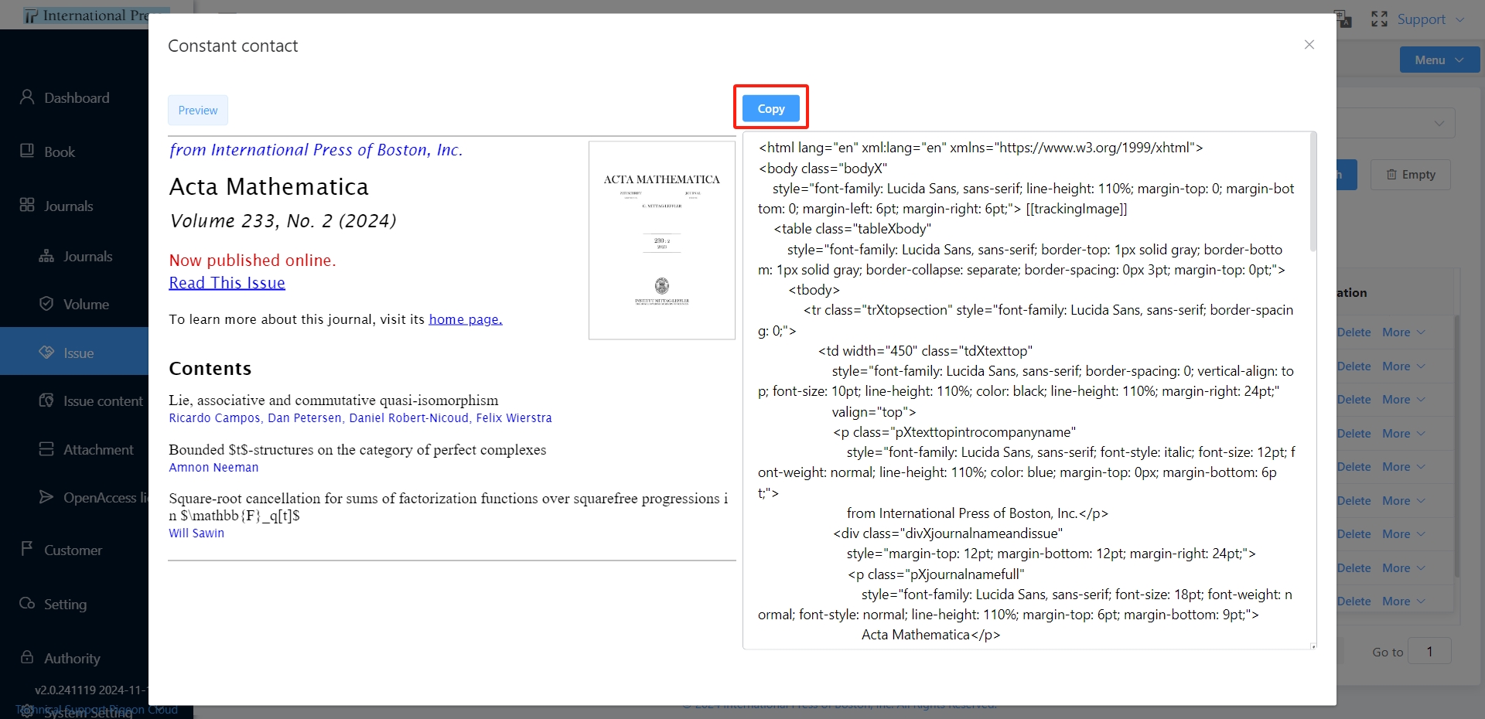Viewport: 1485px width, 719px height.
Task: Toggle fullscreen with the expand icon
Action: point(1379,19)
